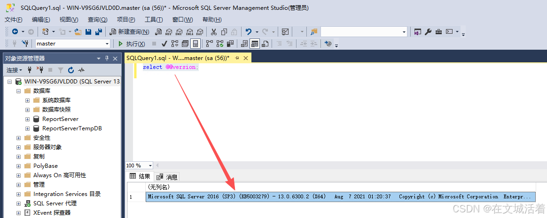The height and width of the screenshot is (218, 547).
Task: Click the Object Explorer connect plug icon
Action: point(30,70)
